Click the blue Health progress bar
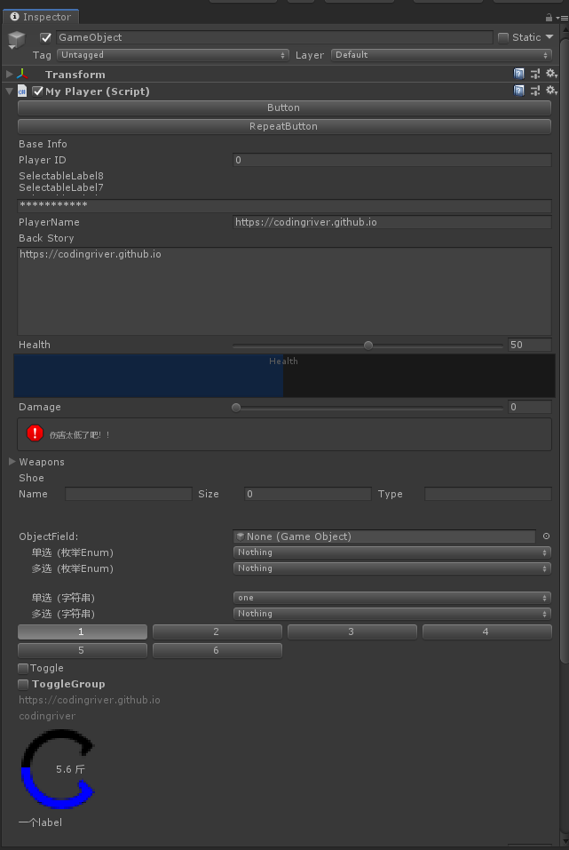The image size is (569, 850). click(x=284, y=376)
